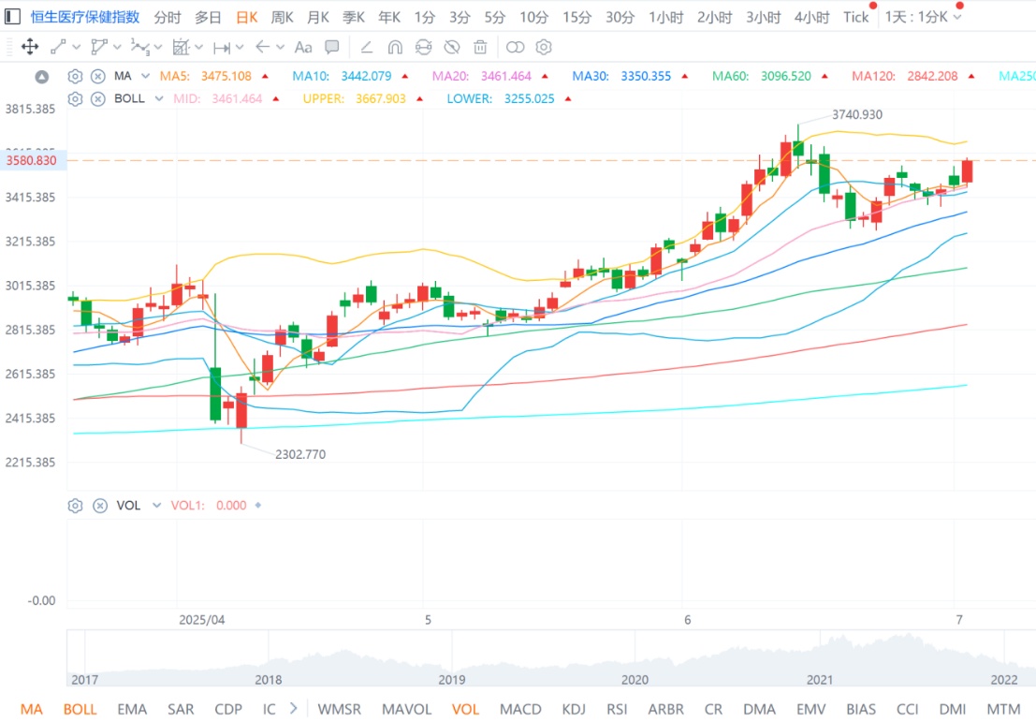
Task: Collapse indicator legend with the up-triangle button
Action: click(41, 77)
